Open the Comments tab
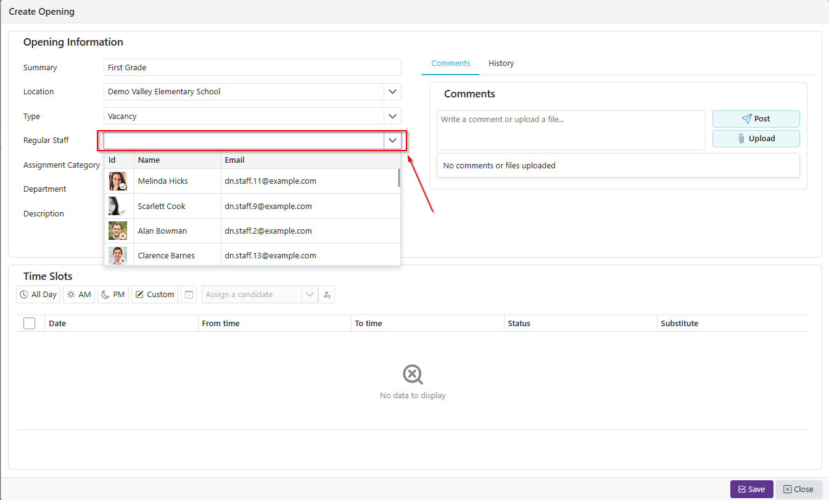 point(450,64)
